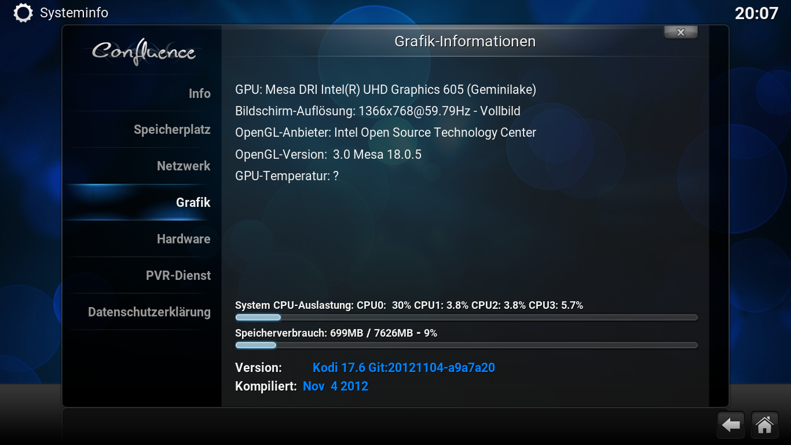Close the system info dialog
The width and height of the screenshot is (791, 445).
680,32
